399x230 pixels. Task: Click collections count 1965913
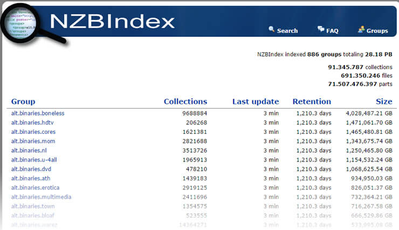pyautogui.click(x=195, y=160)
